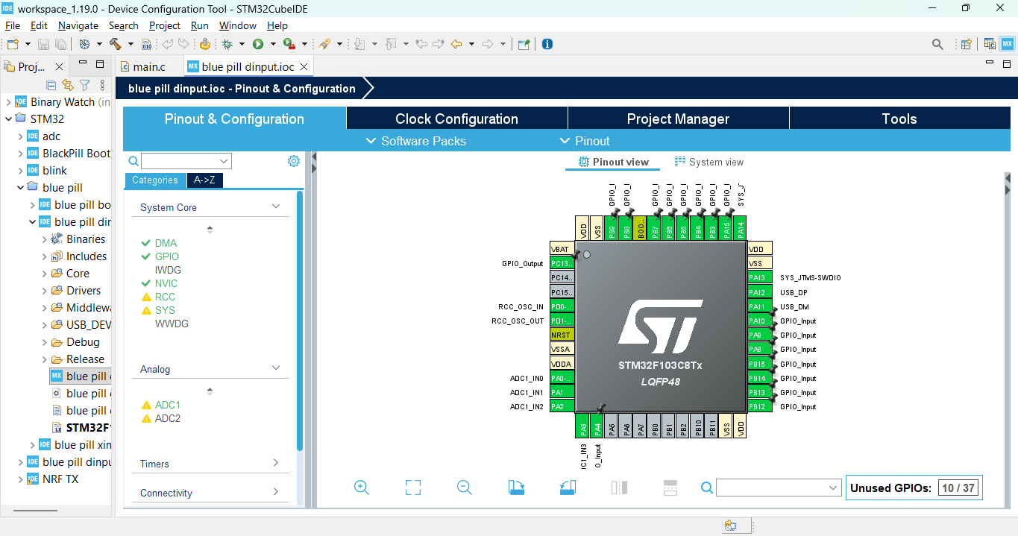Expand the Drivers folder
Image resolution: width=1018 pixels, height=536 pixels.
[44, 291]
